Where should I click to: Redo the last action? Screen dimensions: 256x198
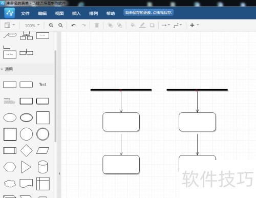(83, 25)
